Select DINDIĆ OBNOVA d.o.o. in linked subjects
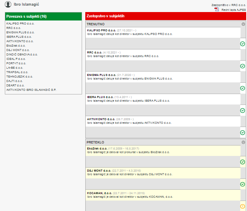 (x=22, y=54)
